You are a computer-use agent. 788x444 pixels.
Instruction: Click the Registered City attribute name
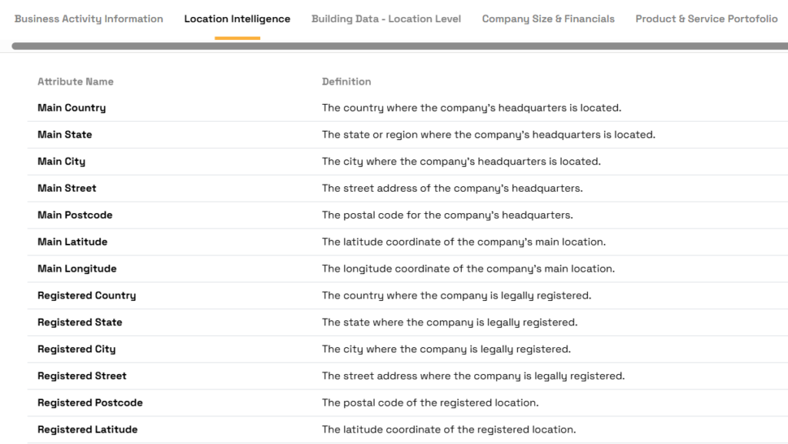coord(76,349)
